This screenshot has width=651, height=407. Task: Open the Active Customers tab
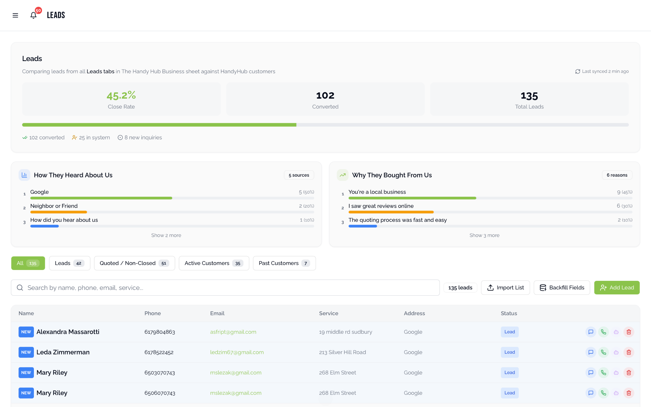point(214,263)
